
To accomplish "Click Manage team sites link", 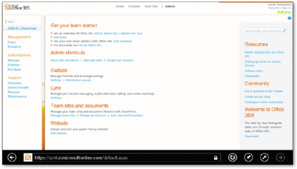I will click(x=63, y=115).
